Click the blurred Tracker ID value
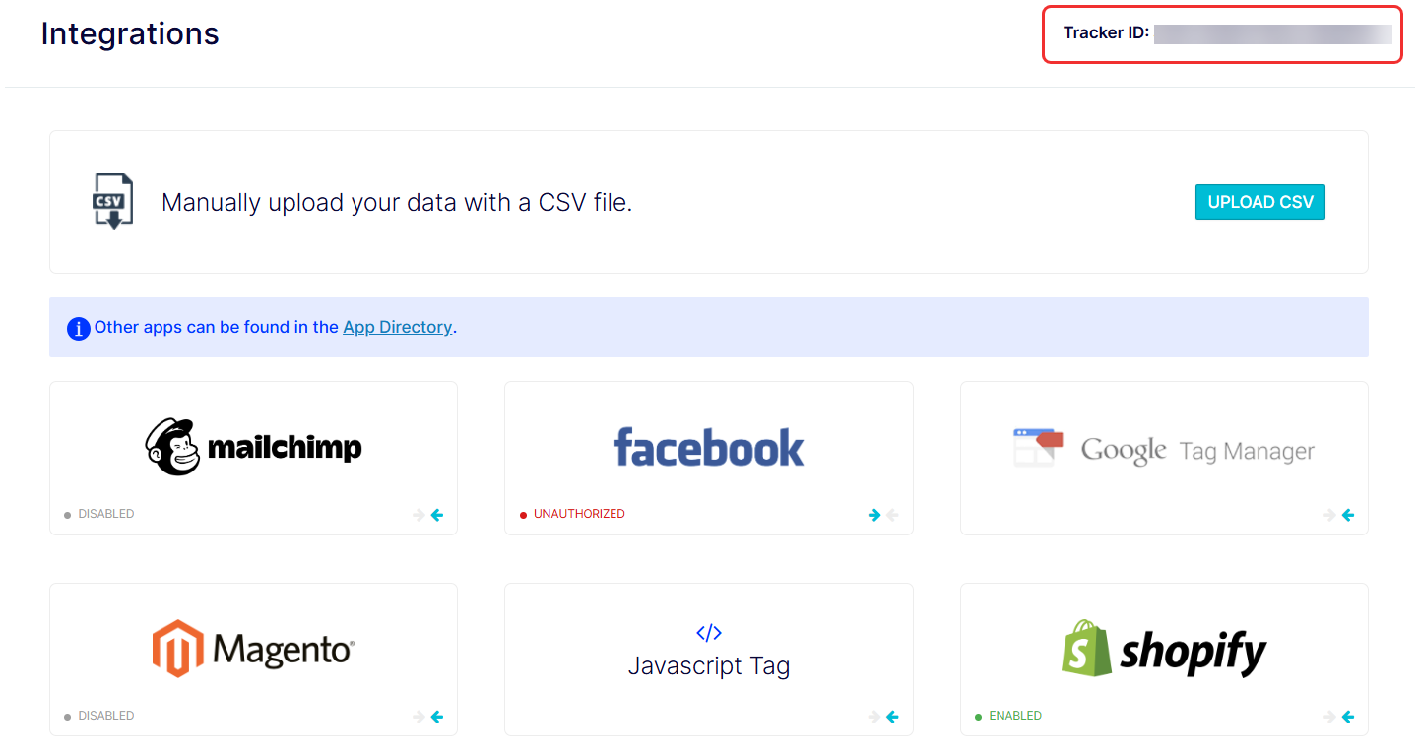 click(1272, 34)
